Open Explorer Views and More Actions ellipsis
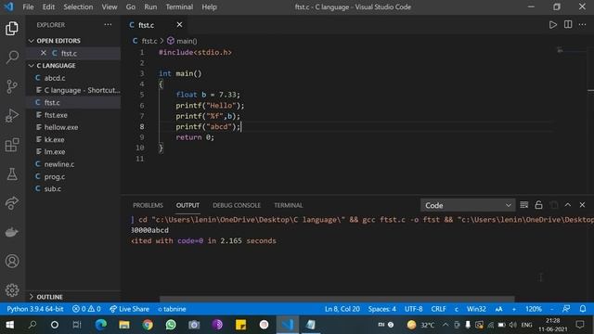Screen dimensions: 594x334 pos(108,25)
